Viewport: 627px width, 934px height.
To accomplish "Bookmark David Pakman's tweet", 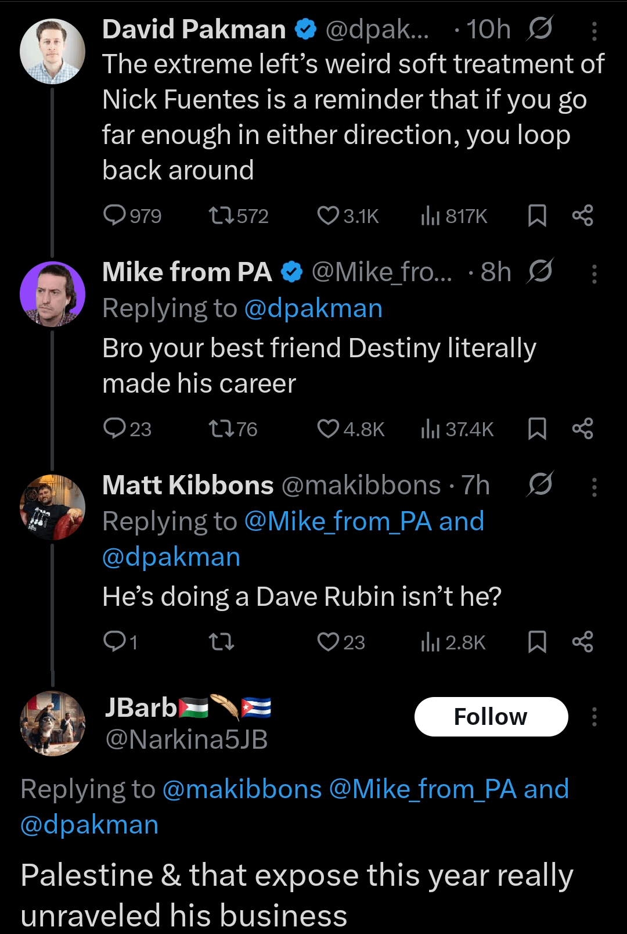I will point(537,215).
